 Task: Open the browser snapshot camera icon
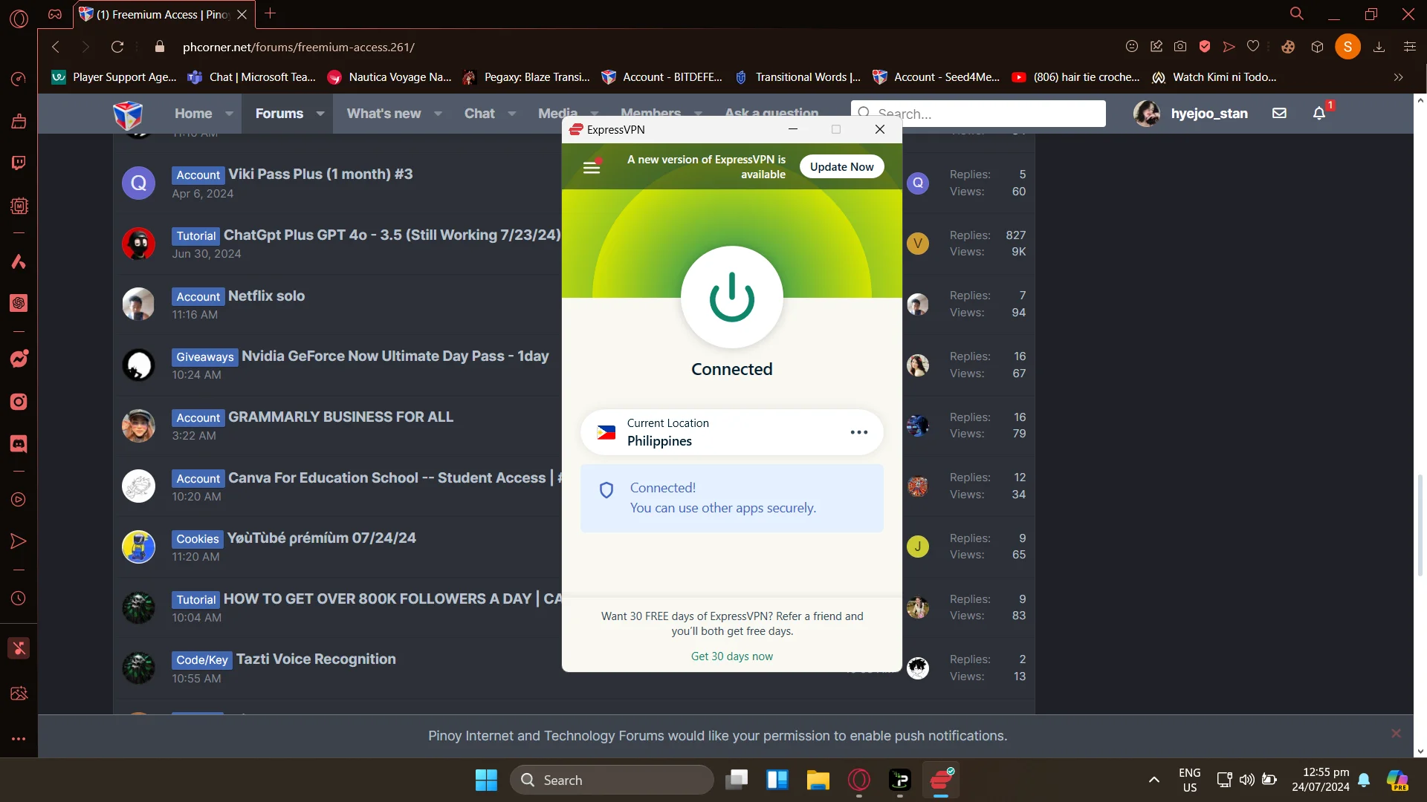click(x=1180, y=47)
